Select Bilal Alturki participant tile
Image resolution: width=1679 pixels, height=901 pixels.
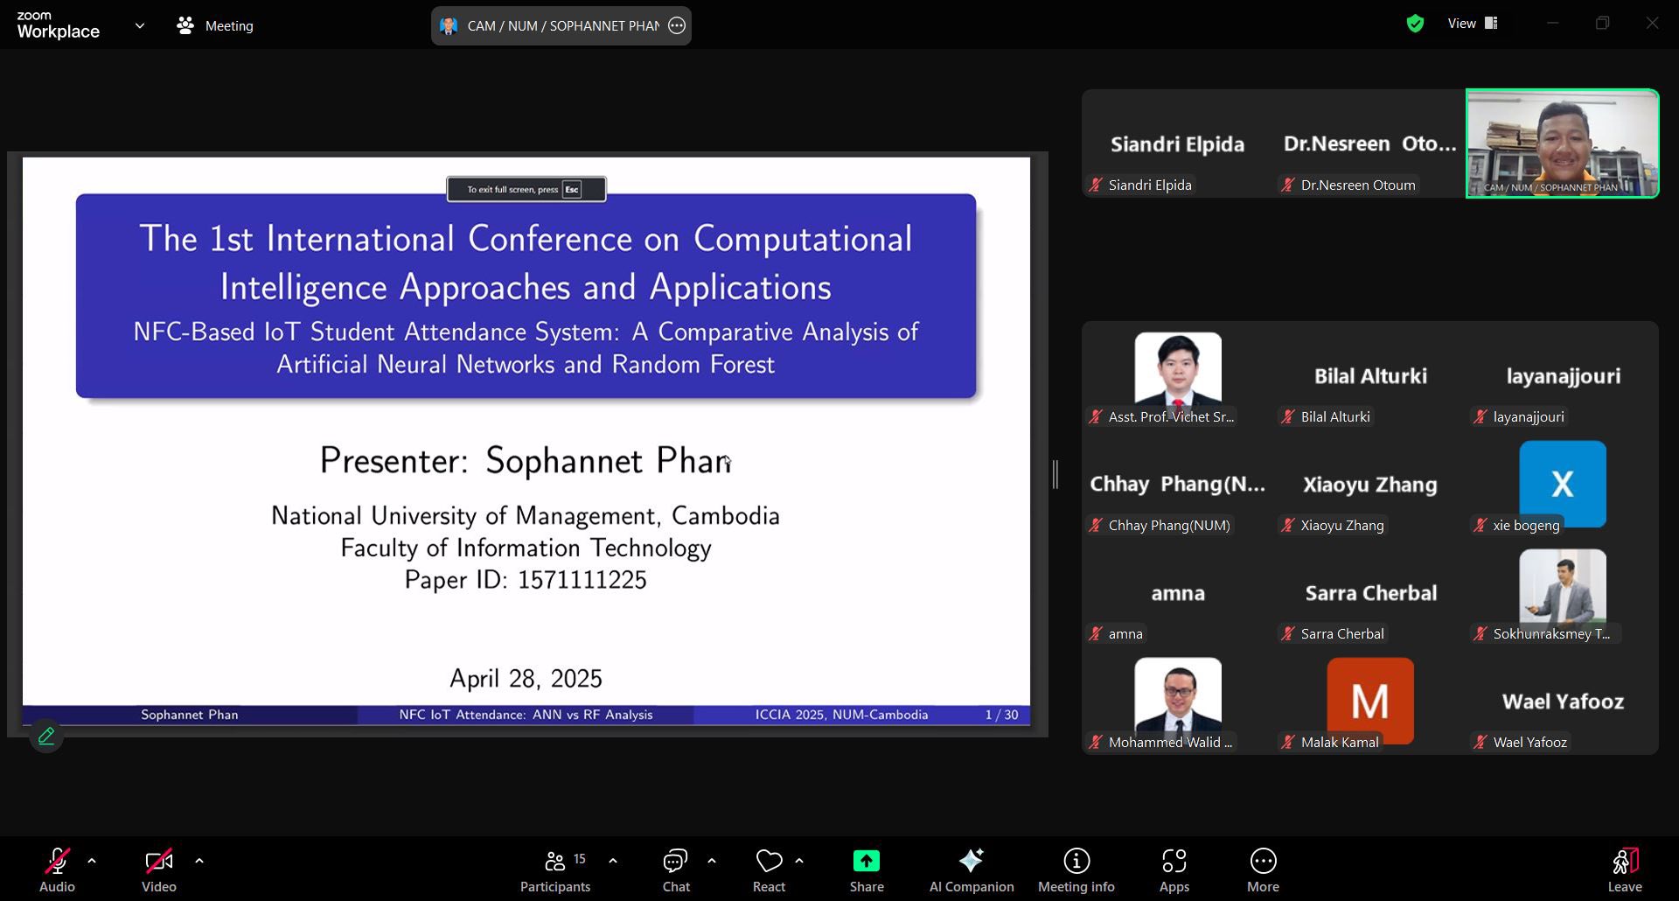click(x=1370, y=376)
